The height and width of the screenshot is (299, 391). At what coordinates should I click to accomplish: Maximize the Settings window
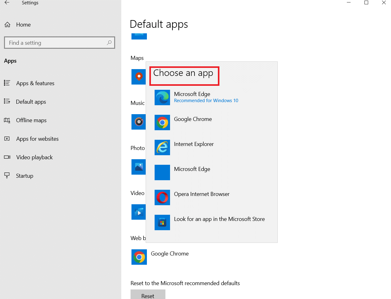(x=366, y=3)
